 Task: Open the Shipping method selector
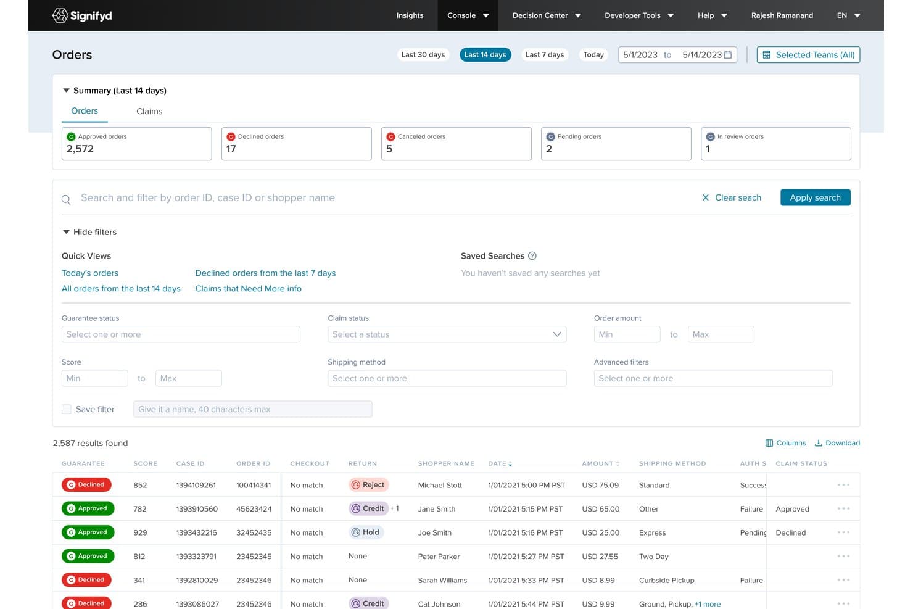[447, 378]
